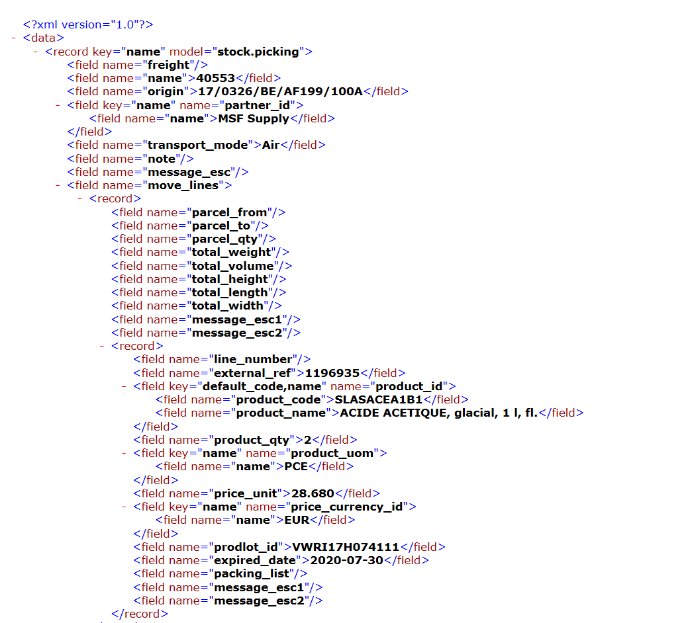The width and height of the screenshot is (688, 623).
Task: Collapse the partner_id field node
Action: pyautogui.click(x=58, y=105)
